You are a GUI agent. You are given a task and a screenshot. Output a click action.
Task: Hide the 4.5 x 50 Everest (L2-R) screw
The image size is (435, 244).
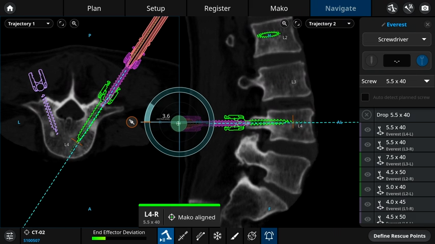368,174
